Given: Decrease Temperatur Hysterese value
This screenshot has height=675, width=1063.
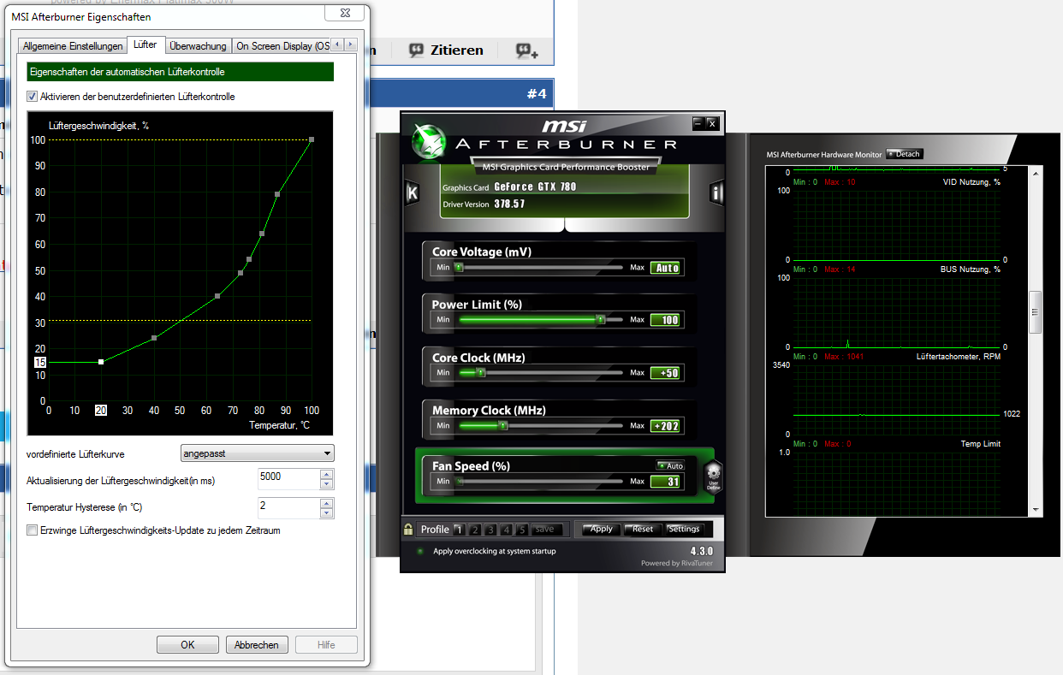Looking at the screenshot, I should (x=326, y=513).
